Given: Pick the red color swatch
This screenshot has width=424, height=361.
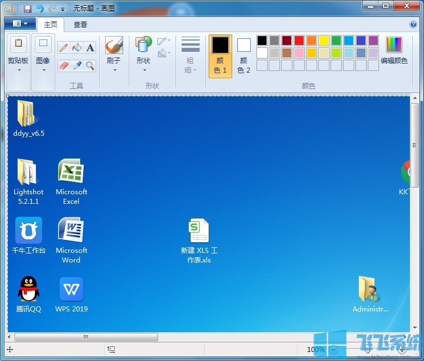Looking at the screenshot, I should 299,41.
